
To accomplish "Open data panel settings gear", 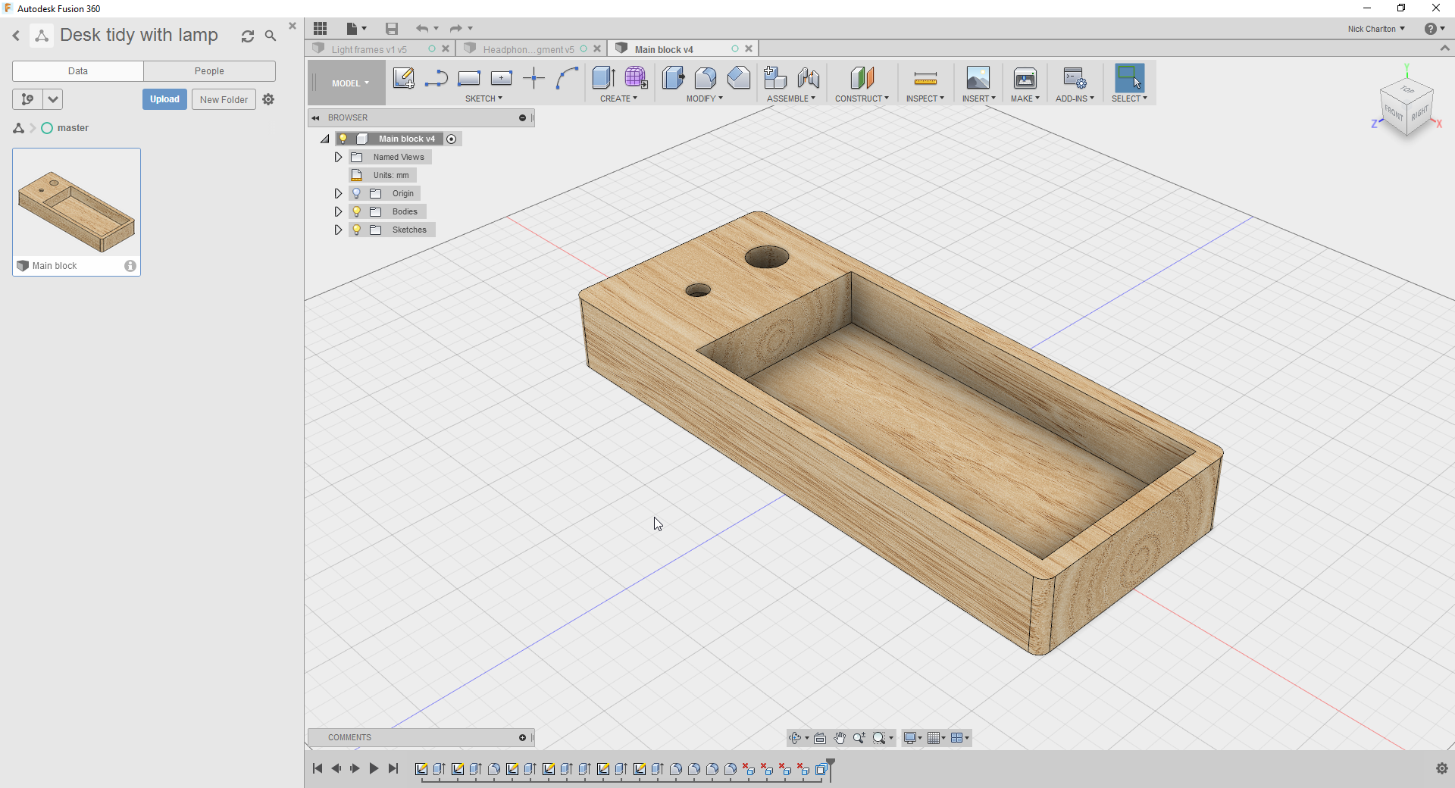I will point(268,99).
